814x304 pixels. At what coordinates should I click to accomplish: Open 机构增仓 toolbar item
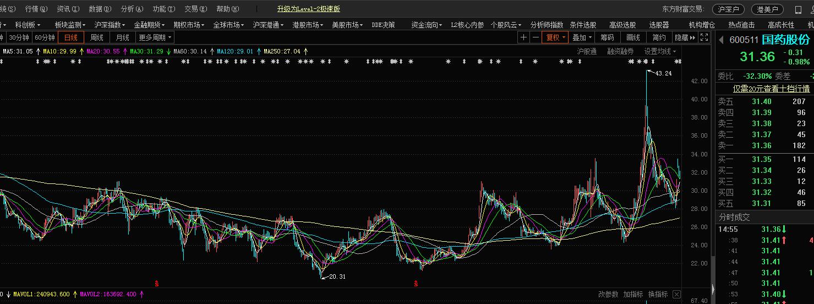tap(702, 25)
